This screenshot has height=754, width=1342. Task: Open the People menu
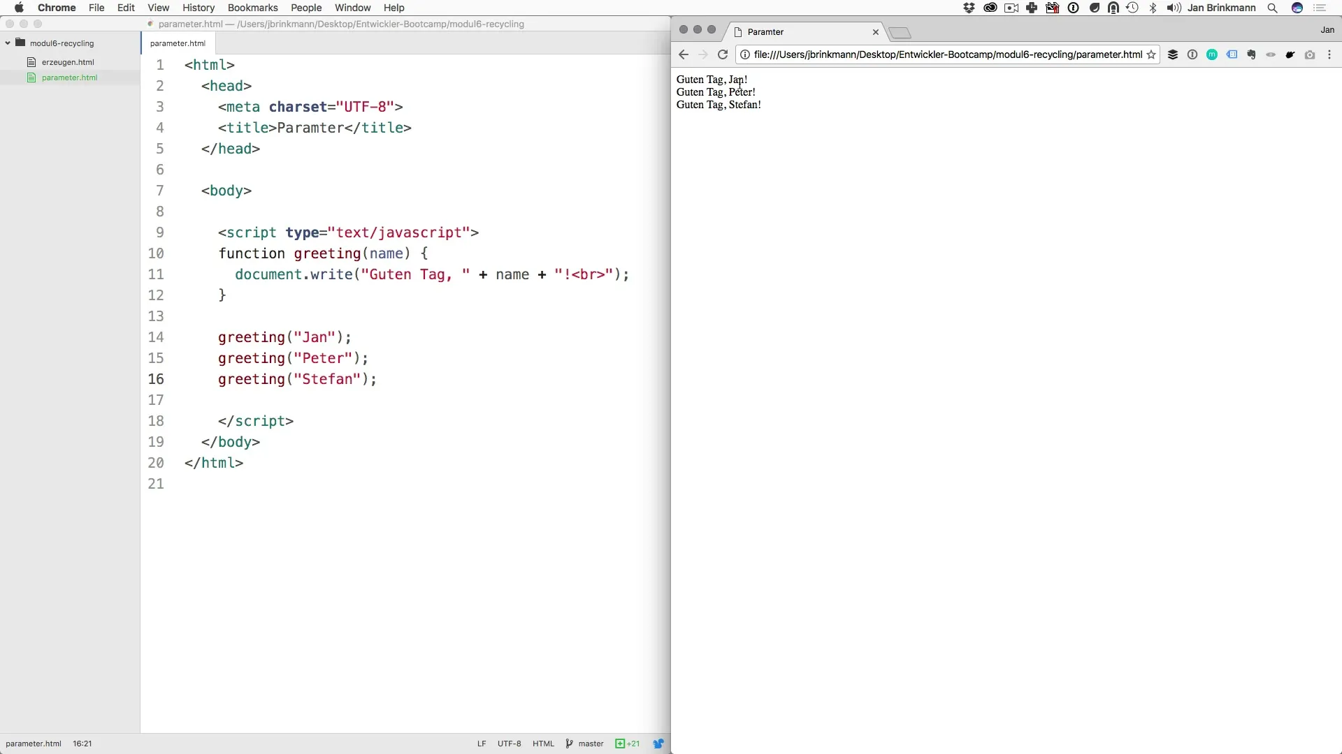(x=306, y=8)
